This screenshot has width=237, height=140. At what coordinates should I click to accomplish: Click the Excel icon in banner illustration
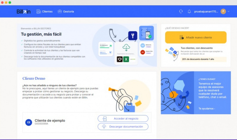126,59
